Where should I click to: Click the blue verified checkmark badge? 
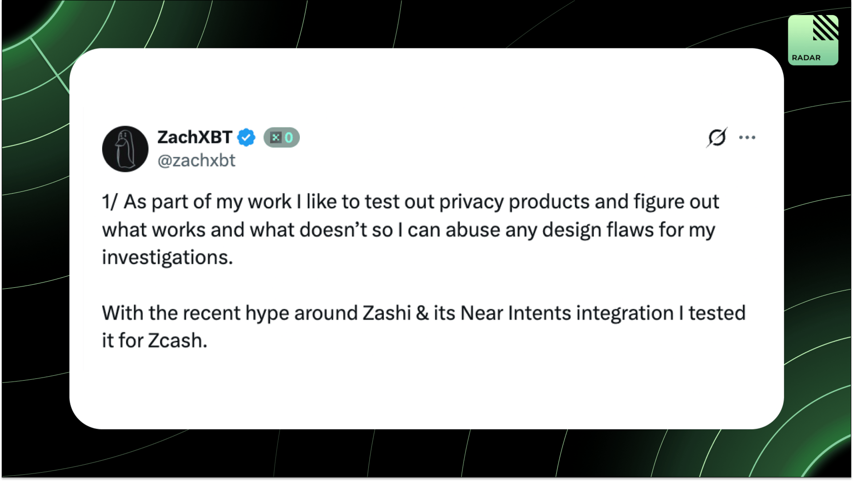[246, 137]
